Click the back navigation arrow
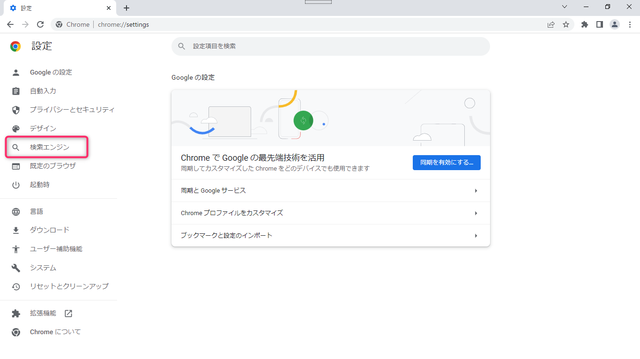 10,24
